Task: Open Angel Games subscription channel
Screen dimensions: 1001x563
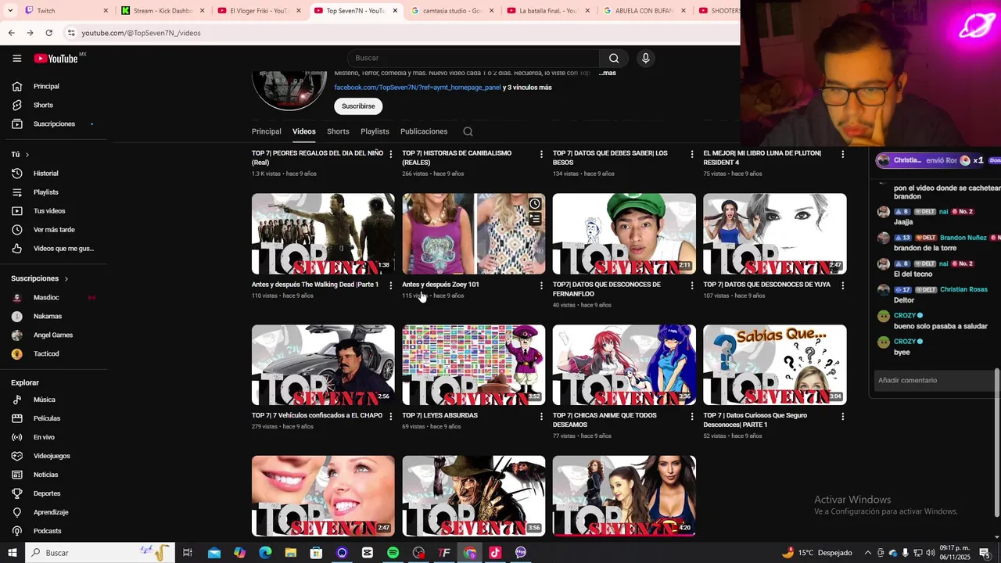Action: 53,335
